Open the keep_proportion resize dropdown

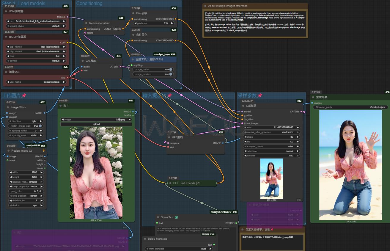[27, 186]
